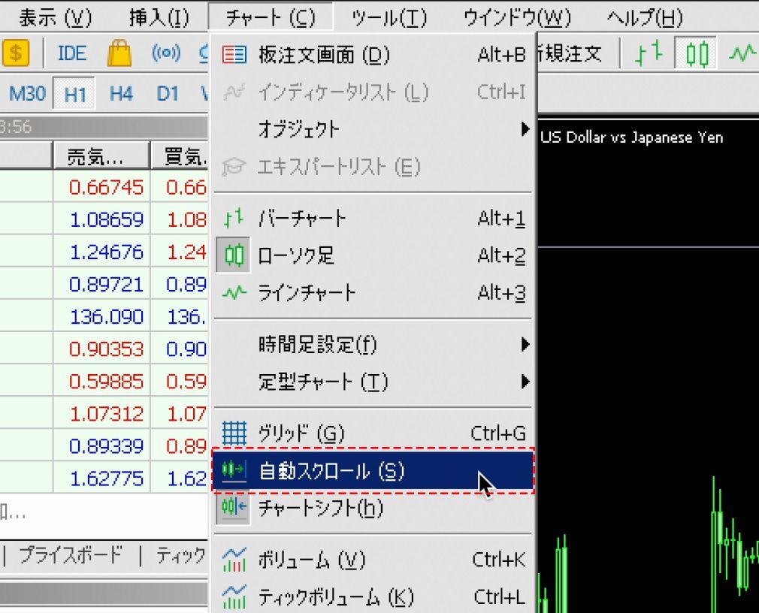This screenshot has width=759, height=613.
Task: Click the Market shopping bag icon
Action: (119, 54)
